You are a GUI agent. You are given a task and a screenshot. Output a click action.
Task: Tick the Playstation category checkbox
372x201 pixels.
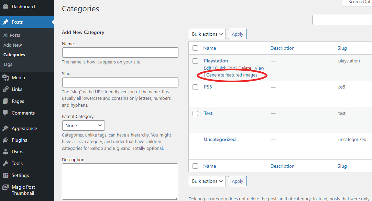pyautogui.click(x=195, y=61)
